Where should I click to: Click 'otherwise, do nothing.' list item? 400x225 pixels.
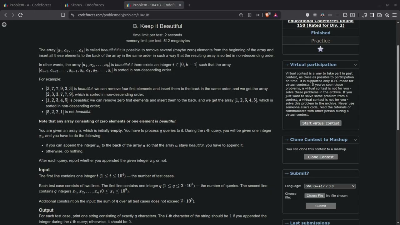pyautogui.click(x=64, y=151)
